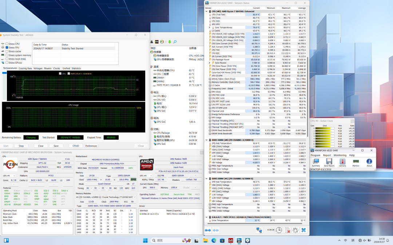Open the About info icon
393x245 pixels.
(369, 162)
